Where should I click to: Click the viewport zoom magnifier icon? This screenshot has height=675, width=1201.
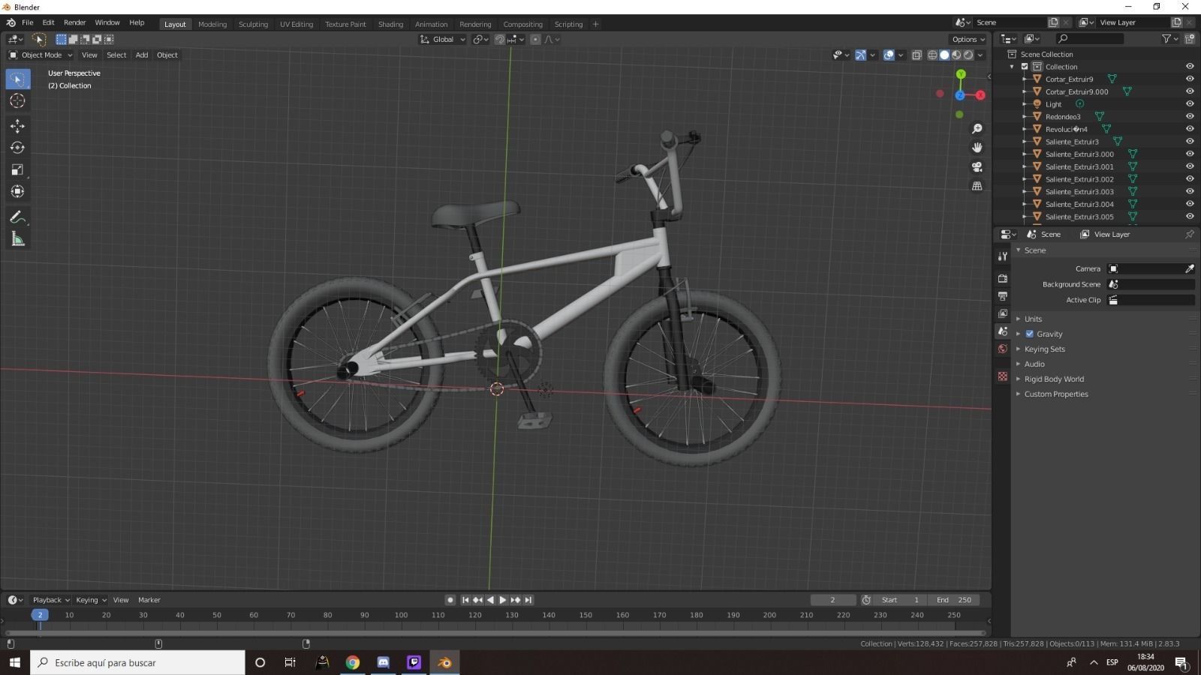tap(977, 129)
